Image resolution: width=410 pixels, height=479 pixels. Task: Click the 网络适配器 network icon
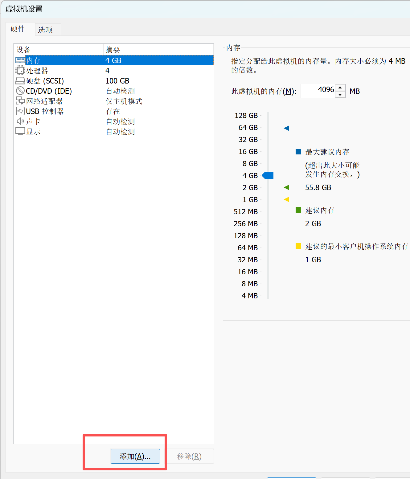coord(20,101)
